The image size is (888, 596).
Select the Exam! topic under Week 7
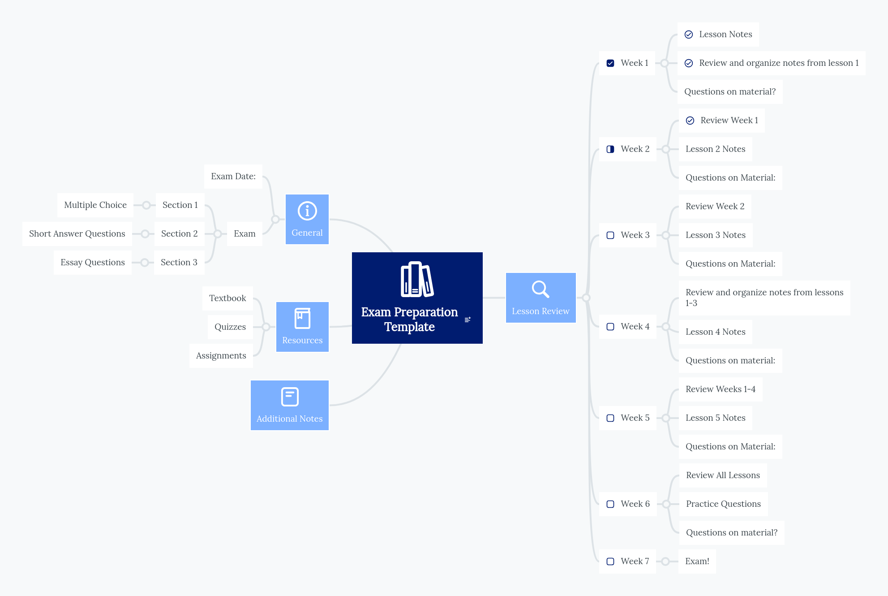[x=697, y=561]
